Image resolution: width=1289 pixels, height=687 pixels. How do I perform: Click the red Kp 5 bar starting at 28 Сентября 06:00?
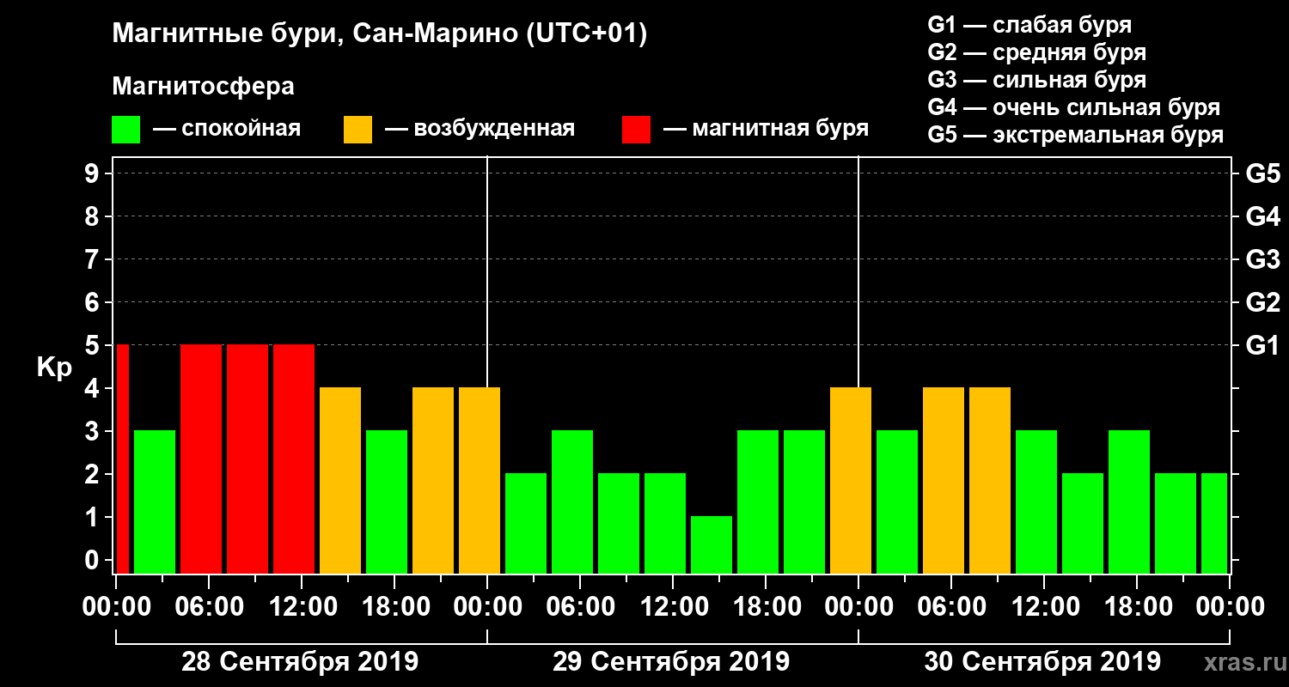201,459
